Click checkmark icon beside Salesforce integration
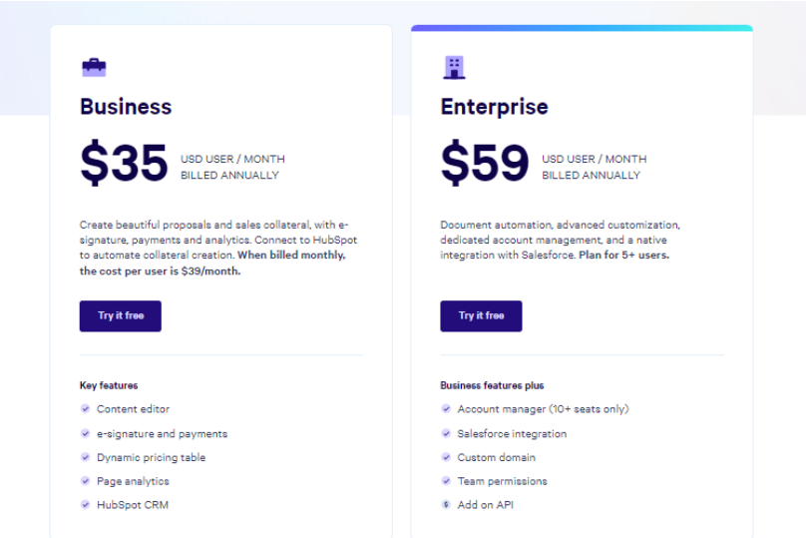 446,434
